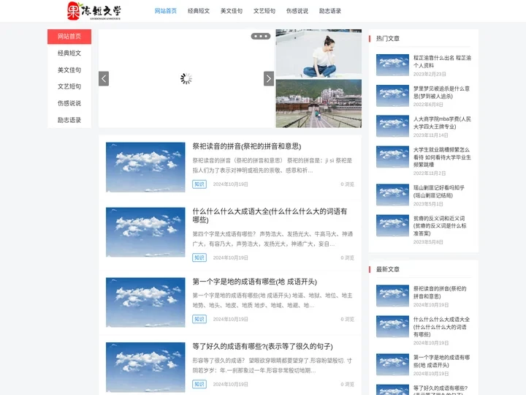Open 励志语录 in top navigation

coord(330,11)
